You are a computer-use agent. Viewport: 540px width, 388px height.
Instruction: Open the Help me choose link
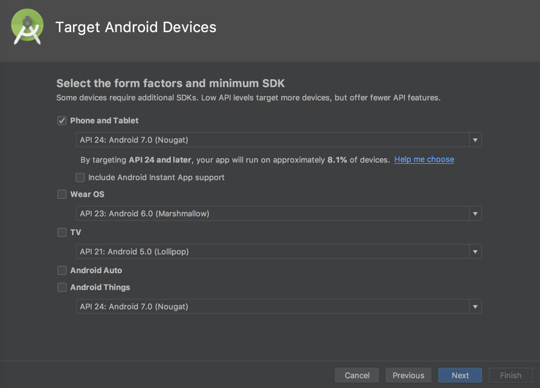click(x=424, y=160)
